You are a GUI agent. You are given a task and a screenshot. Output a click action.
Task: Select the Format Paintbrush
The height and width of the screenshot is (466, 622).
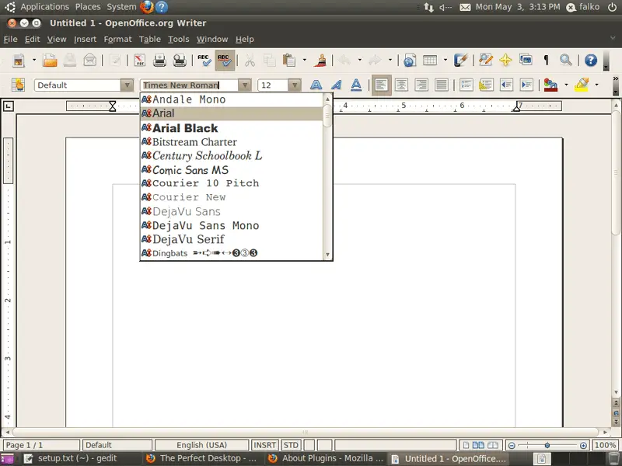(x=320, y=61)
